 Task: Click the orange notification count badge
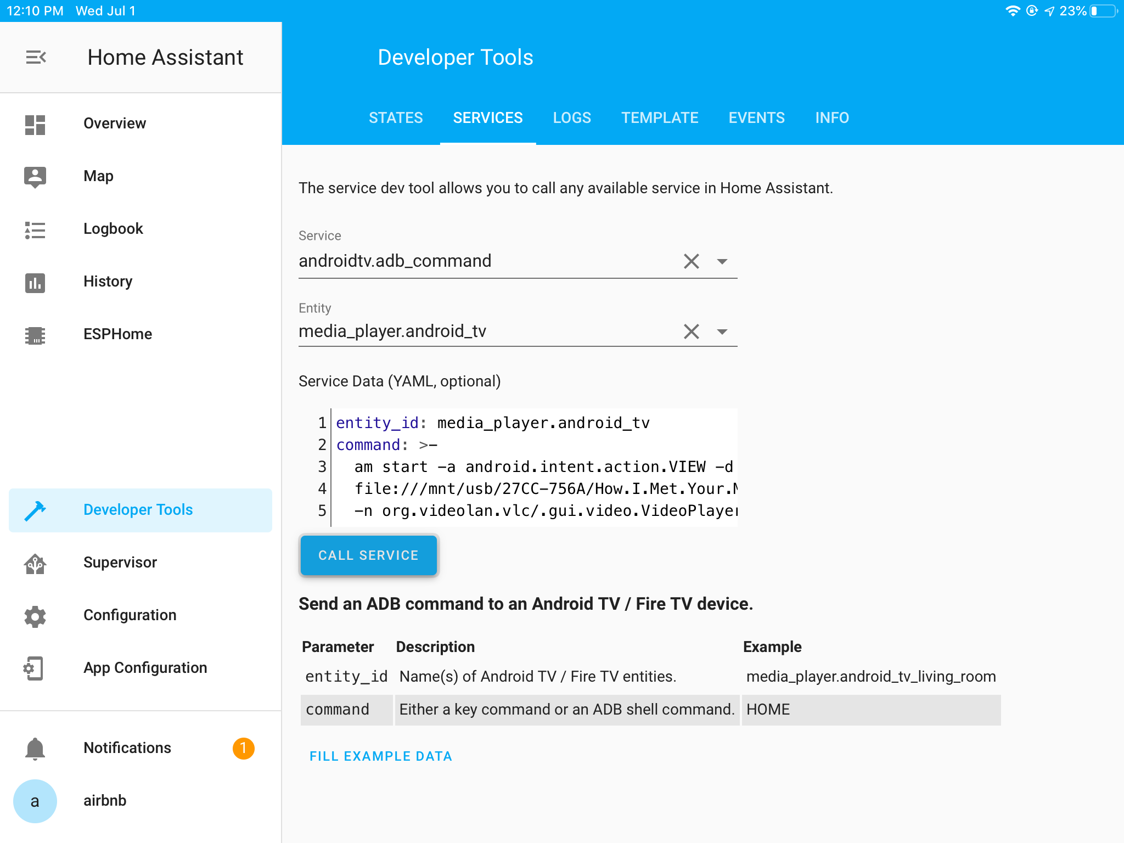[243, 748]
